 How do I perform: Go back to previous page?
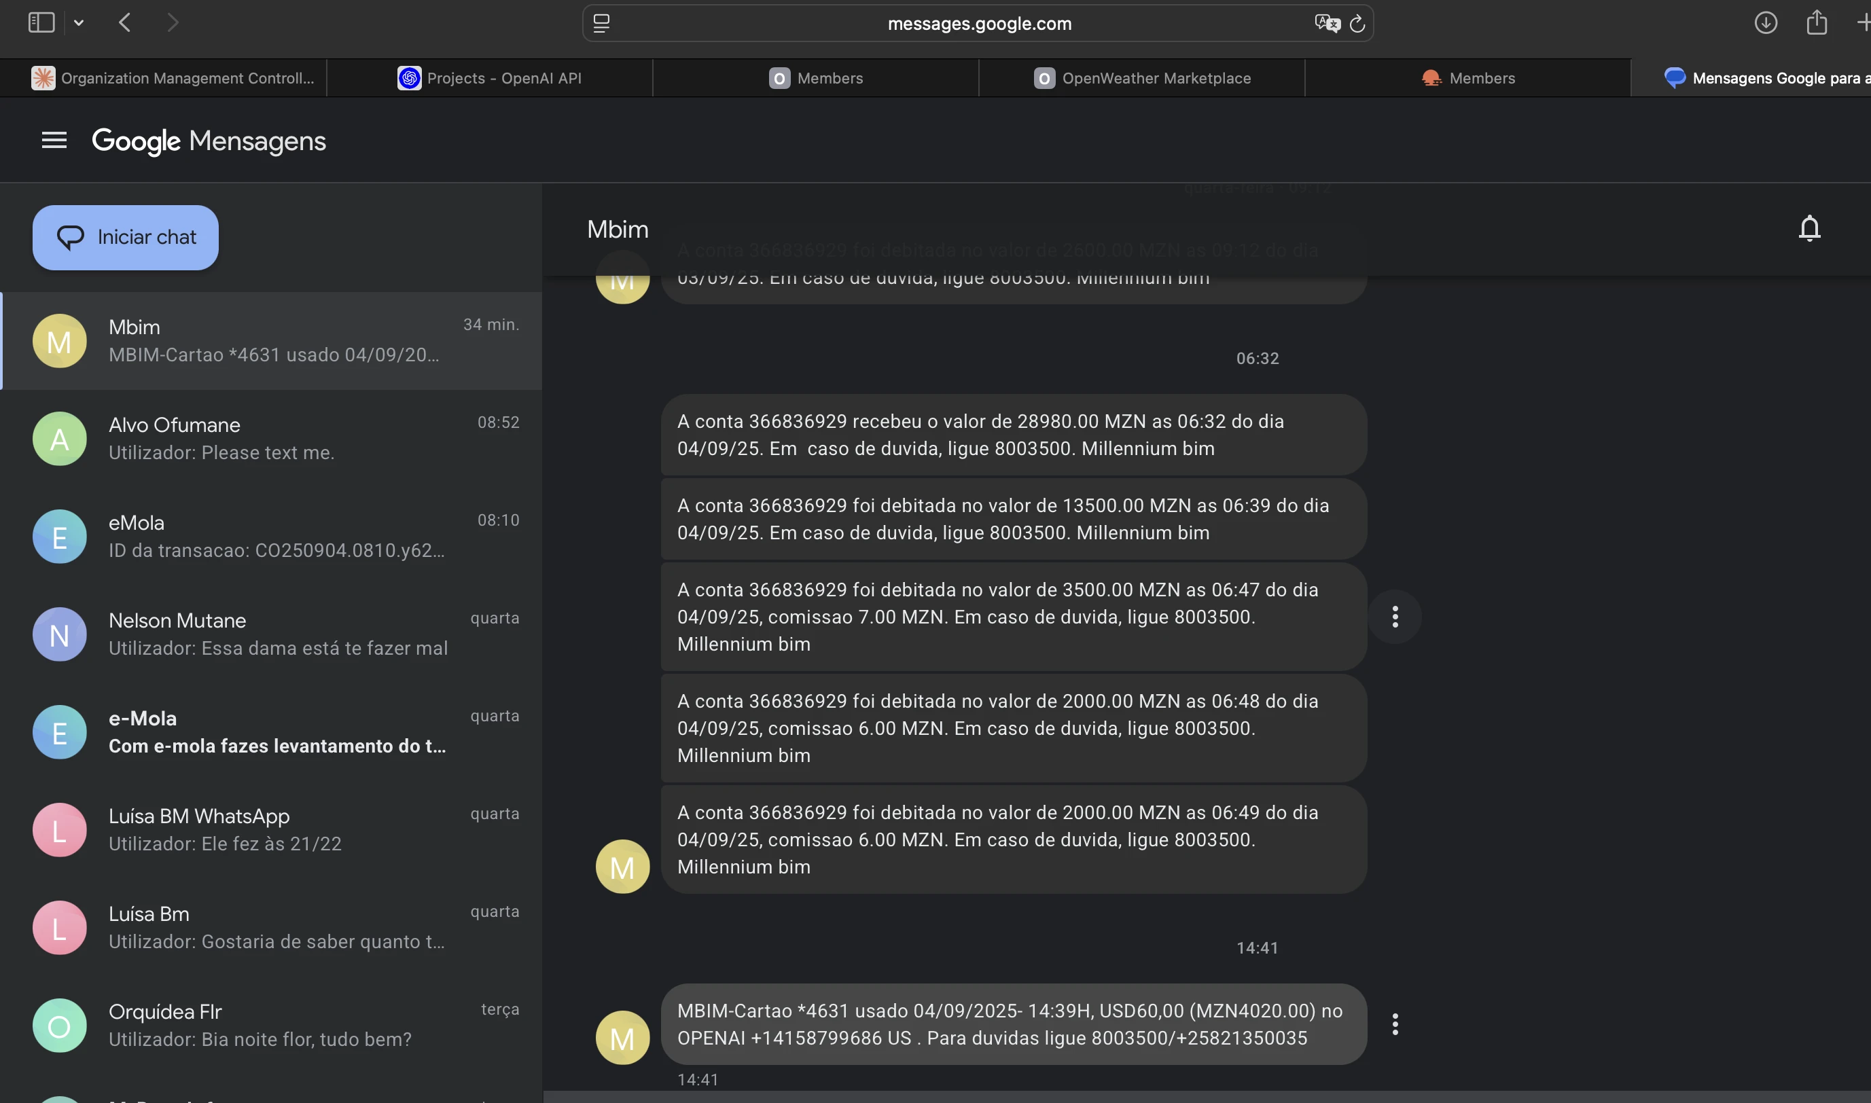pyautogui.click(x=125, y=23)
